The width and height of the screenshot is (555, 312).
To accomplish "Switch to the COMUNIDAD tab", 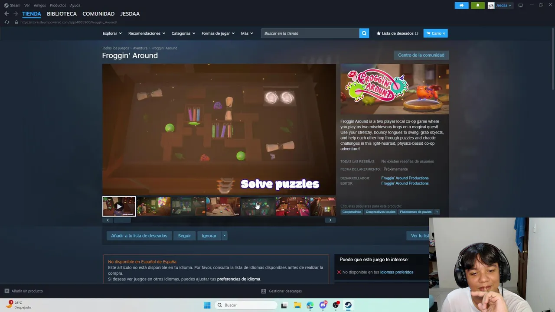I will click(x=98, y=14).
